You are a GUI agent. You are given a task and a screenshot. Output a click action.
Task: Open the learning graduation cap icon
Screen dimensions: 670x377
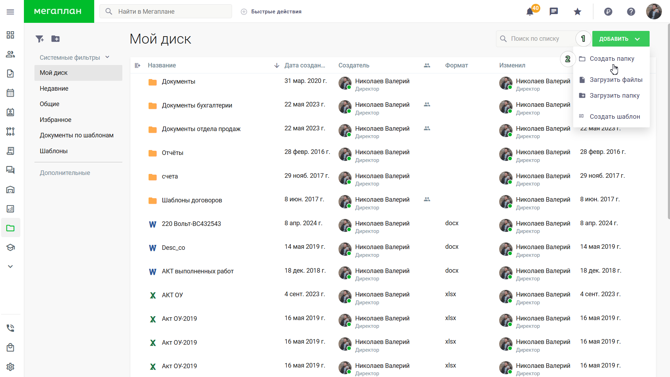tap(10, 247)
